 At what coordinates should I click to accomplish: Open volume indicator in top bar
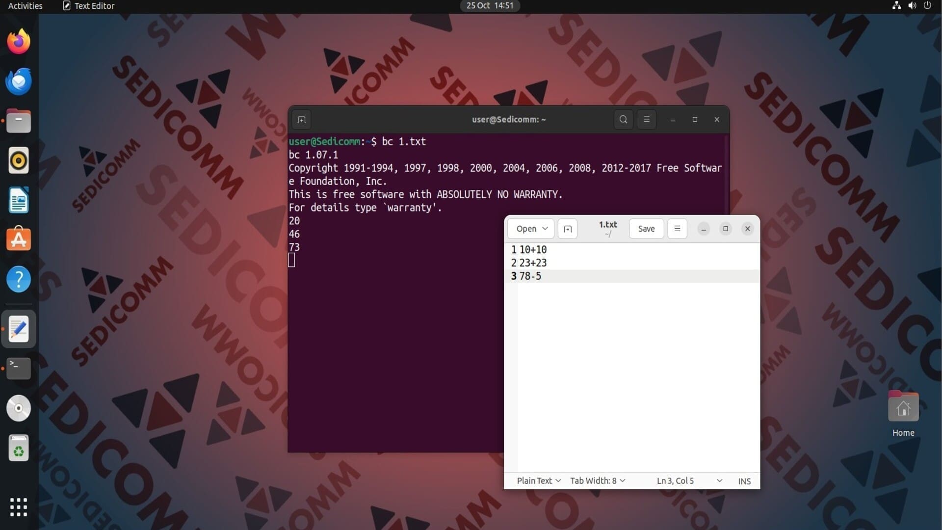pos(912,6)
